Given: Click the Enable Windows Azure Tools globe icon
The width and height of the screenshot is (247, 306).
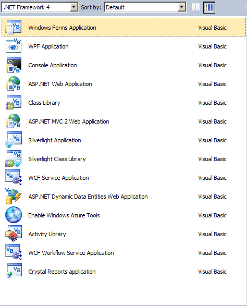Looking at the screenshot, I should pos(13,215).
